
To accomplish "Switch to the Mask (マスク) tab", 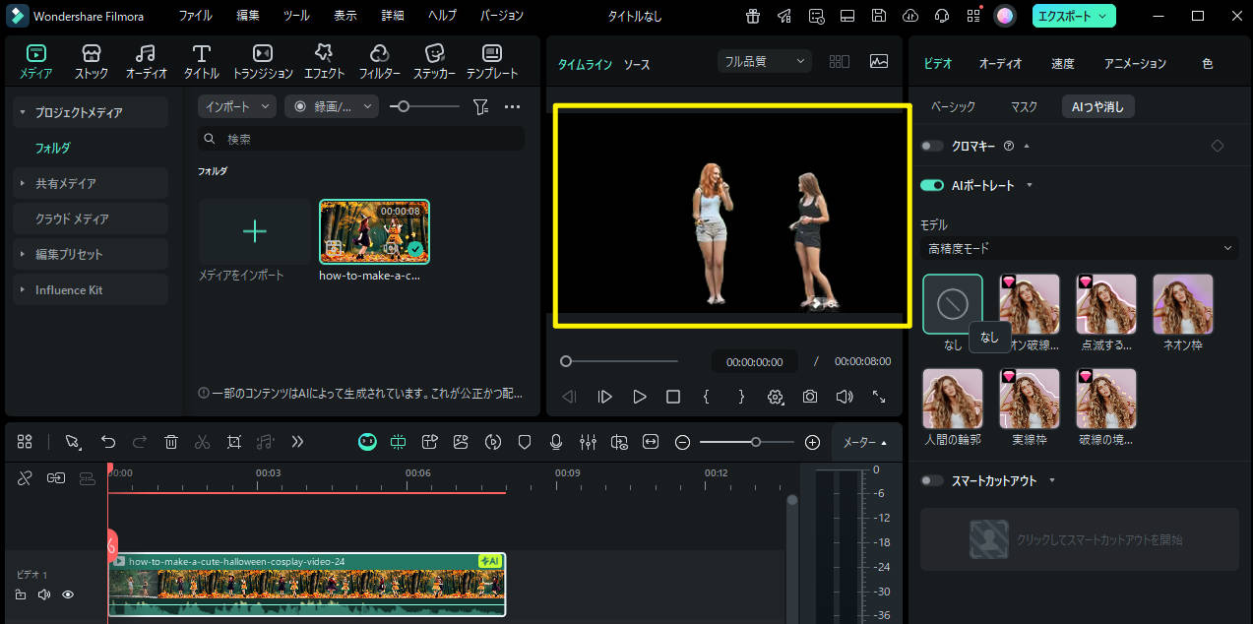I will [1024, 106].
